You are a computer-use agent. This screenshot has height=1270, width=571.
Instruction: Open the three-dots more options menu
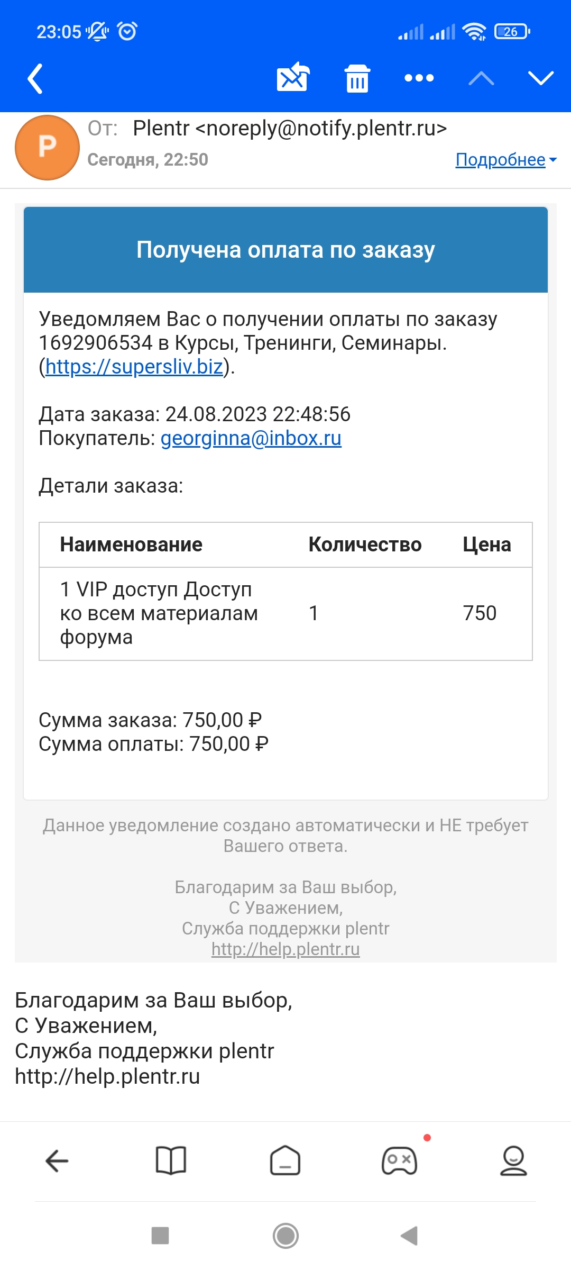(419, 78)
